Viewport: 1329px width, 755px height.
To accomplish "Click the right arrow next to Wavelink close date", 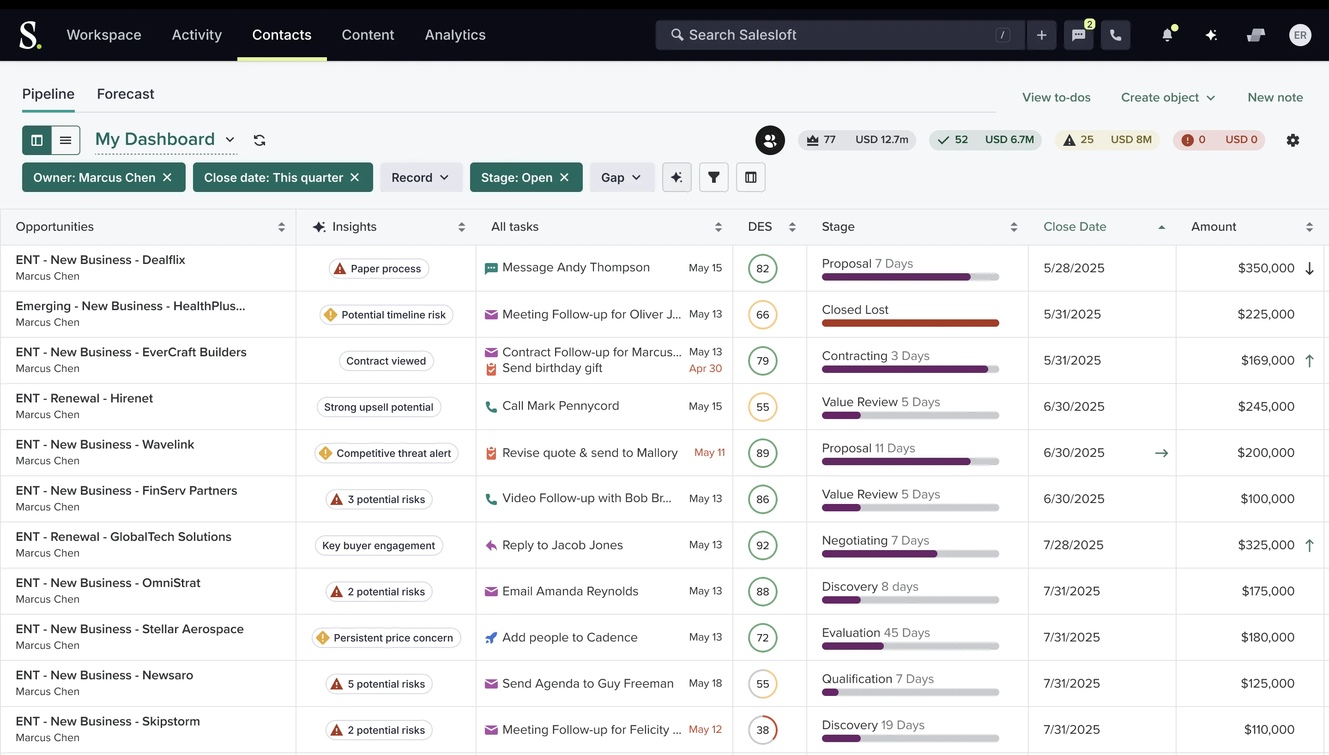I will tap(1161, 453).
